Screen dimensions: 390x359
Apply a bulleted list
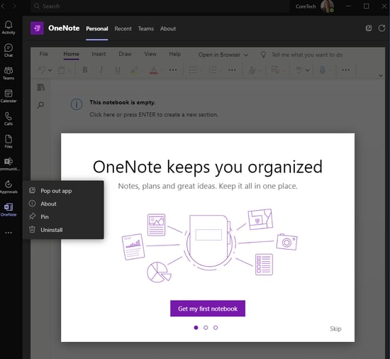tap(193, 70)
